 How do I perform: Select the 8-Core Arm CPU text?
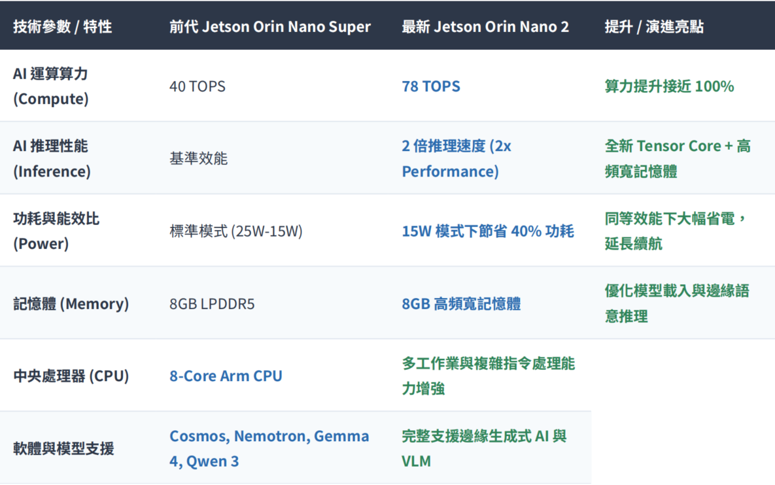[x=226, y=376]
